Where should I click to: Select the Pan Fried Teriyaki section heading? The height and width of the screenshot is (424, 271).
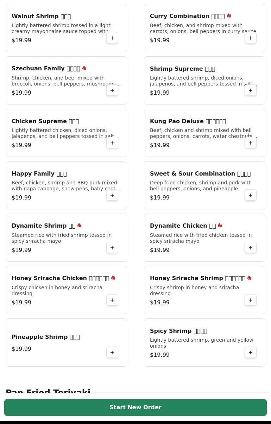coord(48,391)
